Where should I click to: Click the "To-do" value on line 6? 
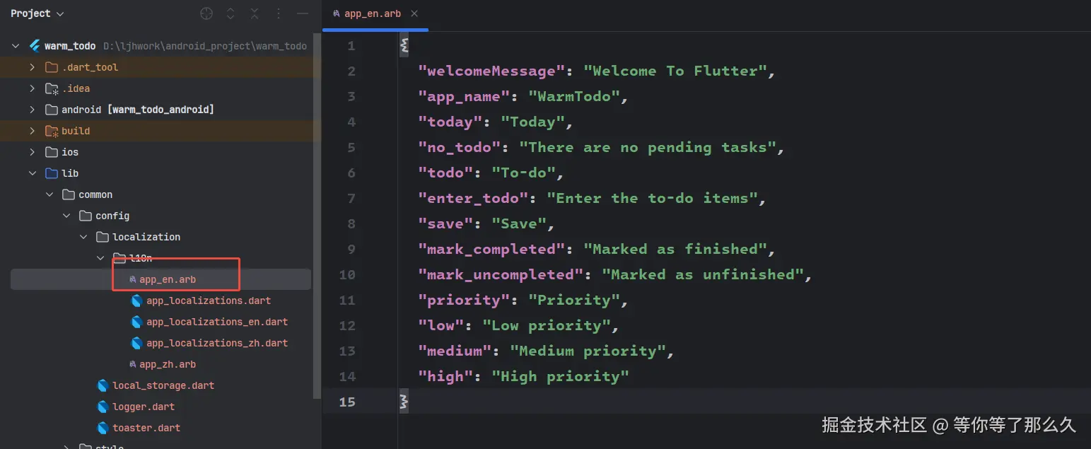pyautogui.click(x=524, y=173)
